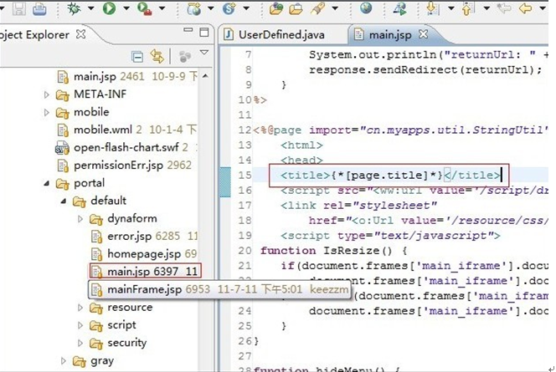Collapse the default folder
Image resolution: width=556 pixels, height=372 pixels.
[x=64, y=201]
